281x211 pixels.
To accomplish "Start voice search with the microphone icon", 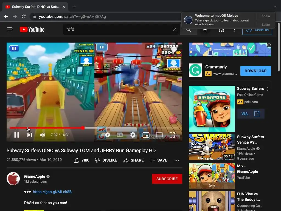I will 205,30.
